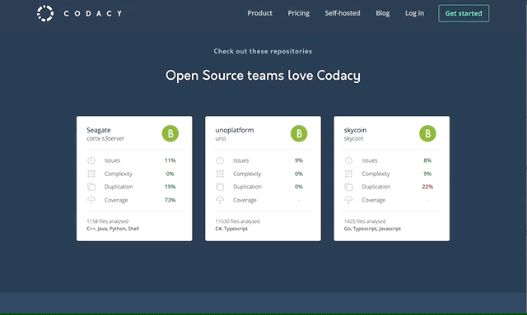Open the Seagate repository title
The height and width of the screenshot is (315, 527).
point(99,130)
